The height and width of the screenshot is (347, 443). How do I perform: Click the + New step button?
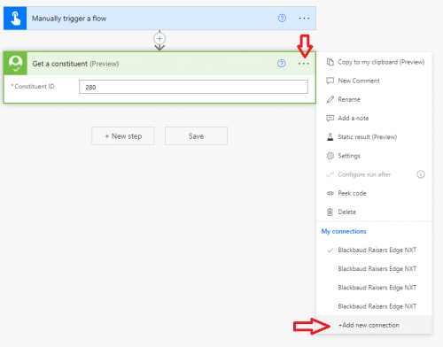click(x=123, y=136)
